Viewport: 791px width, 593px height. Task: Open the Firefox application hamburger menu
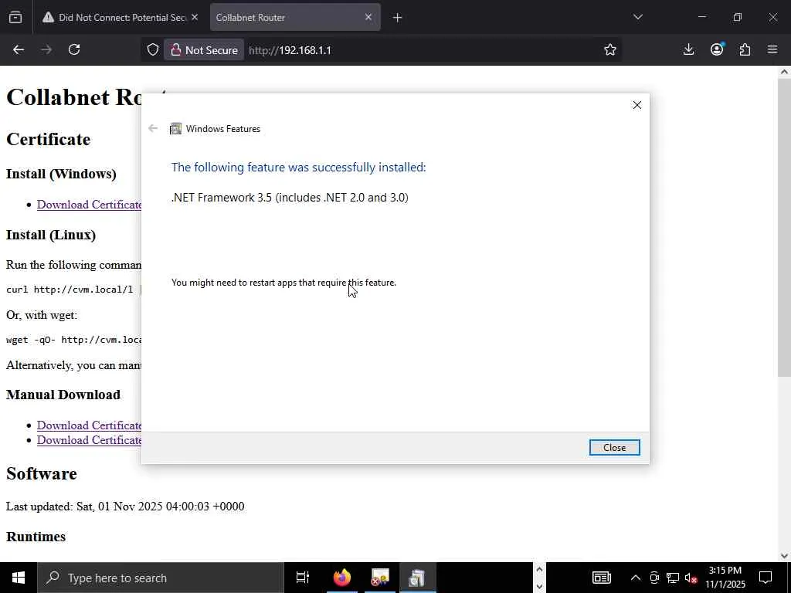point(772,49)
